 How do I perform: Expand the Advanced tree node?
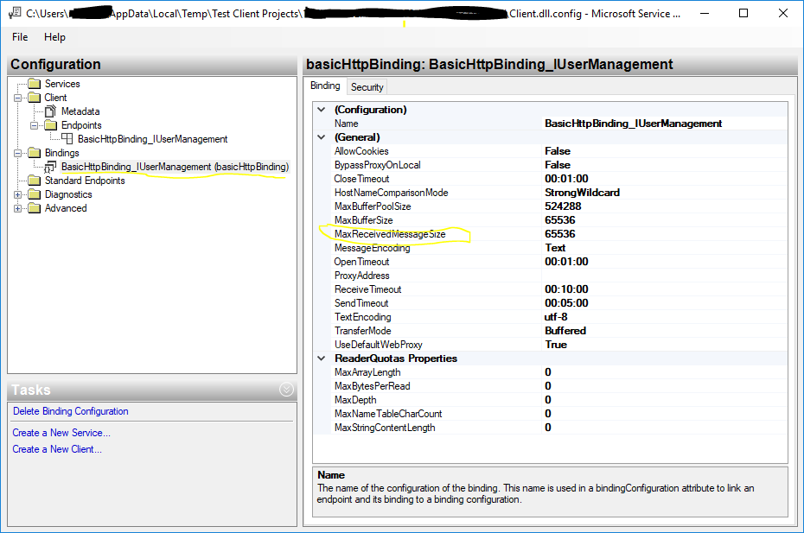coord(18,208)
